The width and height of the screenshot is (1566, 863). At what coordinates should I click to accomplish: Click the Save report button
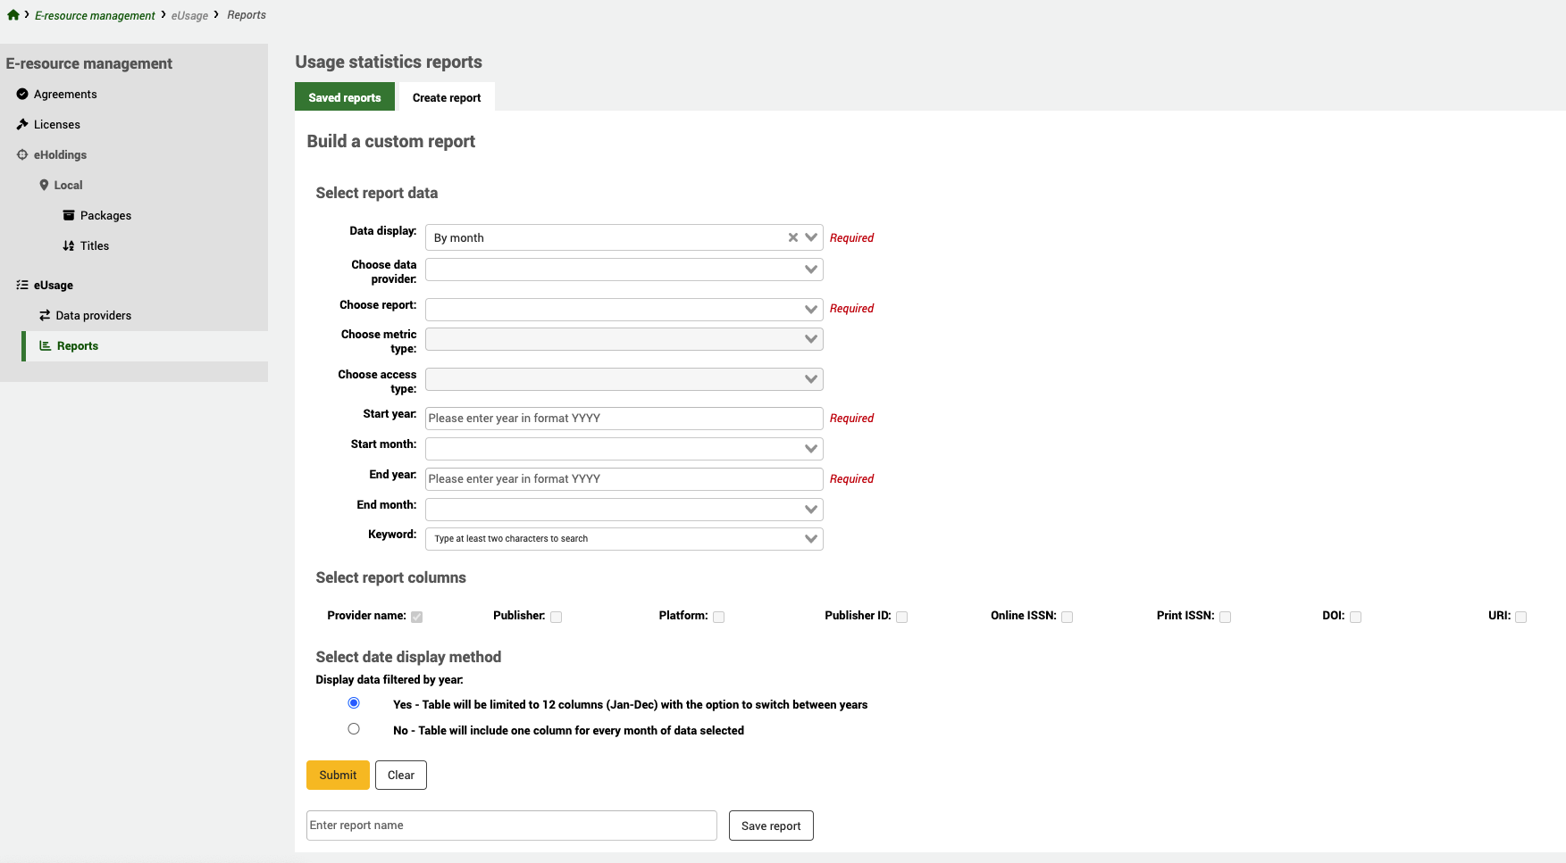(770, 826)
